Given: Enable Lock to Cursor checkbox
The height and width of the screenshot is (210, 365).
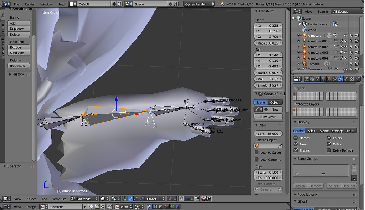Looking at the screenshot, I should pos(257,153).
